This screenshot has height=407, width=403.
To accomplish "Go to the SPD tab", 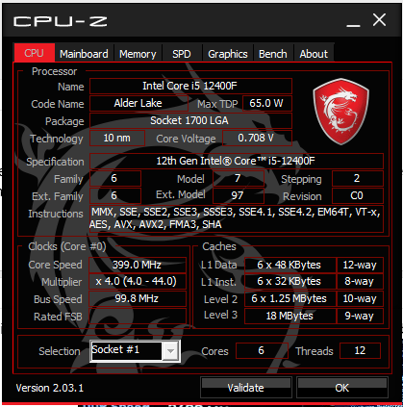I will [182, 54].
